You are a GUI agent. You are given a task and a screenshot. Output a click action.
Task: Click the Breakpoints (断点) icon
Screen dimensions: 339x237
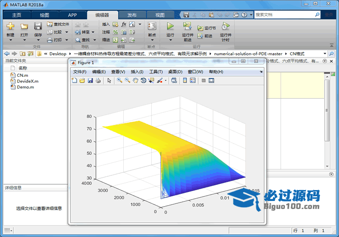point(152,26)
